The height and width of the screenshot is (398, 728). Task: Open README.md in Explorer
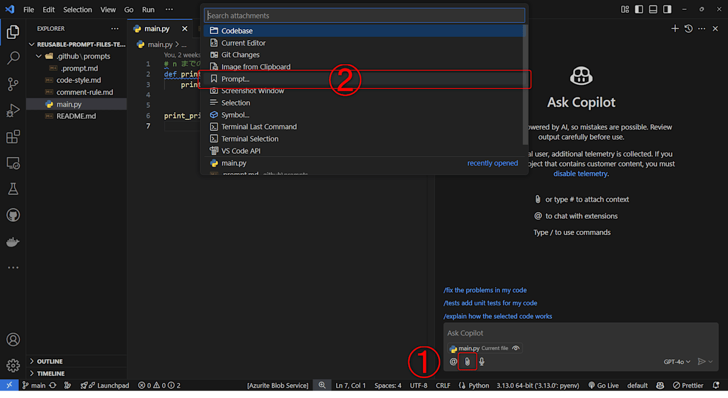click(x=76, y=116)
